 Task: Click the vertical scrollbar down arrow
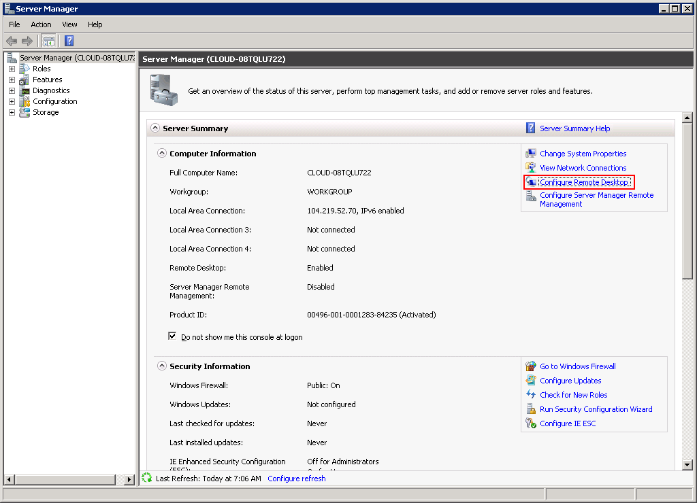click(687, 465)
